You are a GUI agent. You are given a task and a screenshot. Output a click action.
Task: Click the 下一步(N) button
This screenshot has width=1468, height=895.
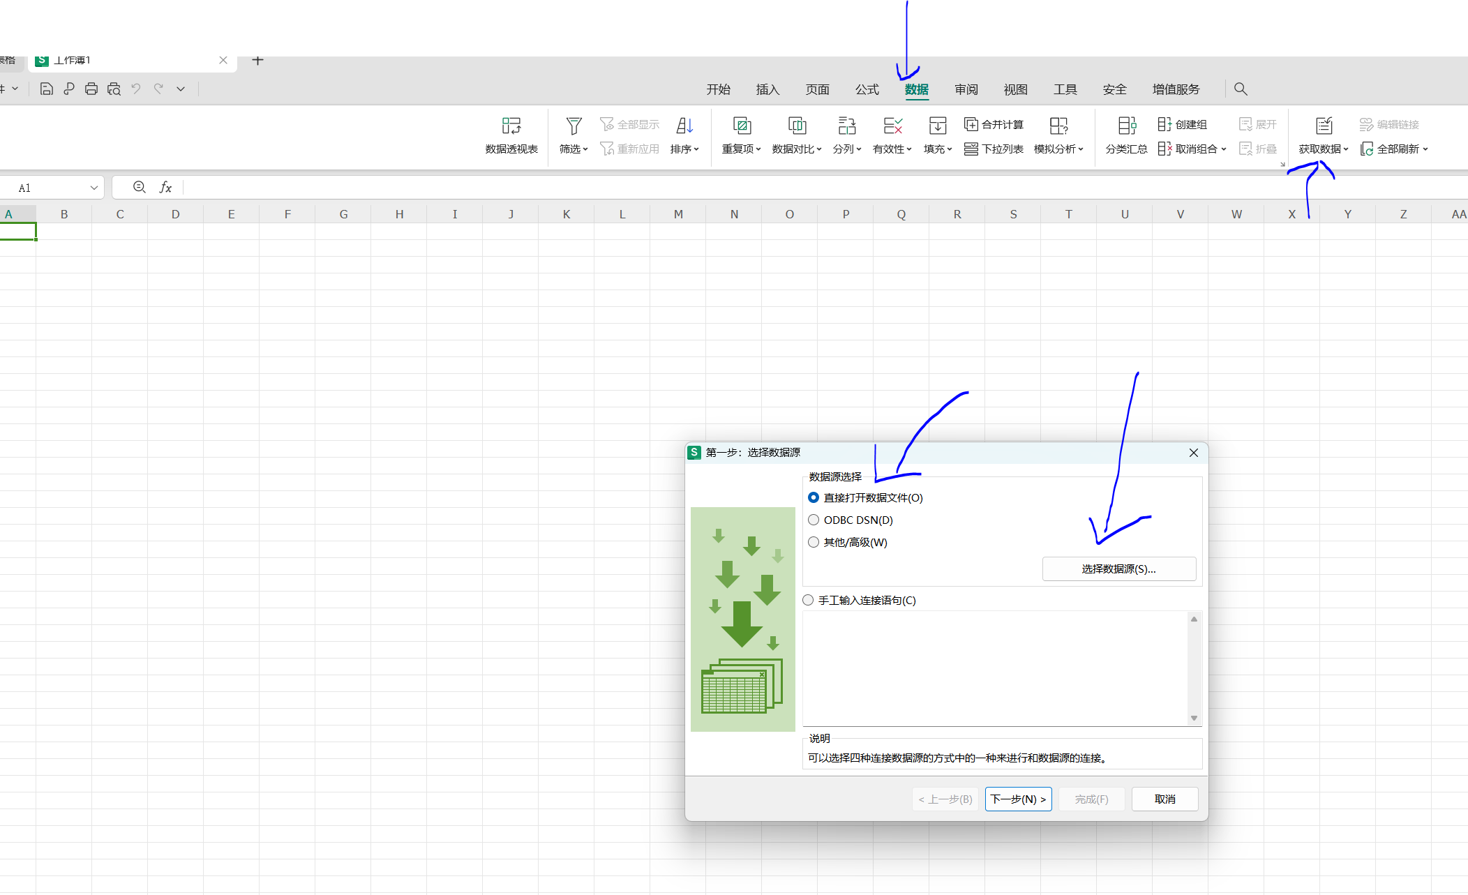pos(1017,799)
